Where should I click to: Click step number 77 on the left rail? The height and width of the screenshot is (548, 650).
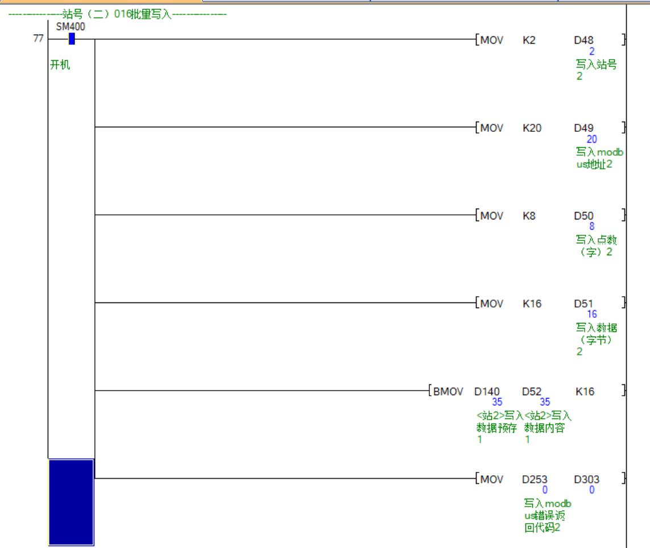(x=38, y=39)
